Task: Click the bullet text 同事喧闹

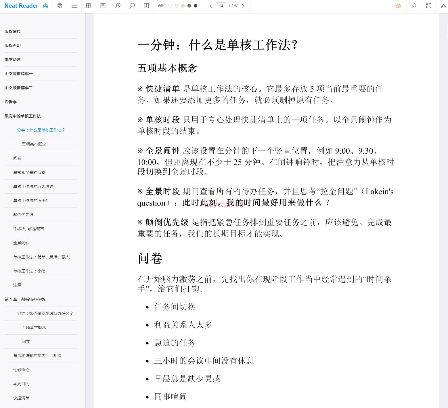Action: (x=171, y=397)
